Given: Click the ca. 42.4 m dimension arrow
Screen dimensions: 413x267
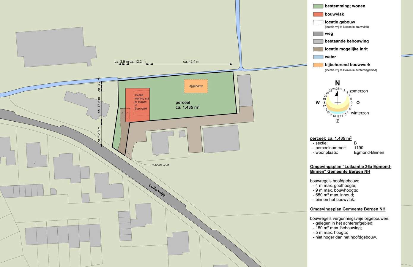Looking at the screenshot, I should click(191, 64).
